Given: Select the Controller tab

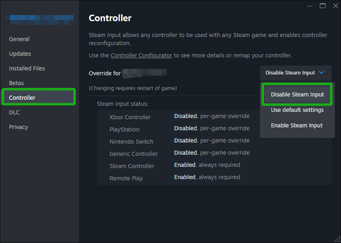Looking at the screenshot, I should 22,97.
